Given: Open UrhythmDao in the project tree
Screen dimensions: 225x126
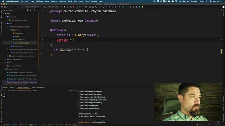Looking at the screenshot, I should coord(19,40).
